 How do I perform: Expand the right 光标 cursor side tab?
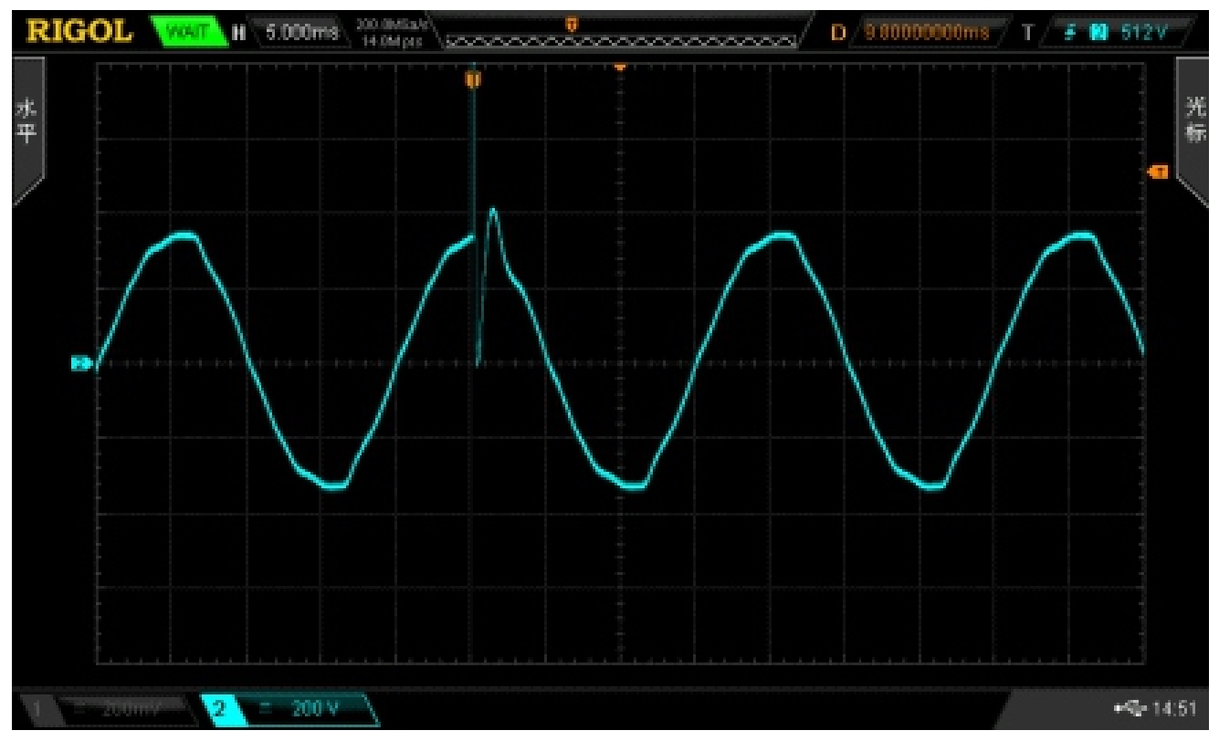coord(1195,128)
